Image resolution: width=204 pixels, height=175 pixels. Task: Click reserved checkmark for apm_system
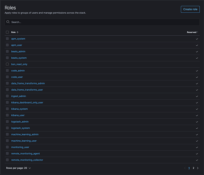click(x=197, y=39)
